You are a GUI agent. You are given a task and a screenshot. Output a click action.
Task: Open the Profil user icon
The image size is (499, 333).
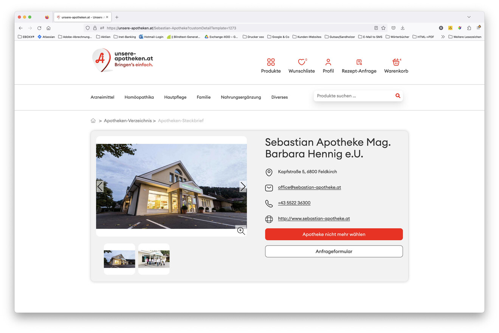click(328, 62)
